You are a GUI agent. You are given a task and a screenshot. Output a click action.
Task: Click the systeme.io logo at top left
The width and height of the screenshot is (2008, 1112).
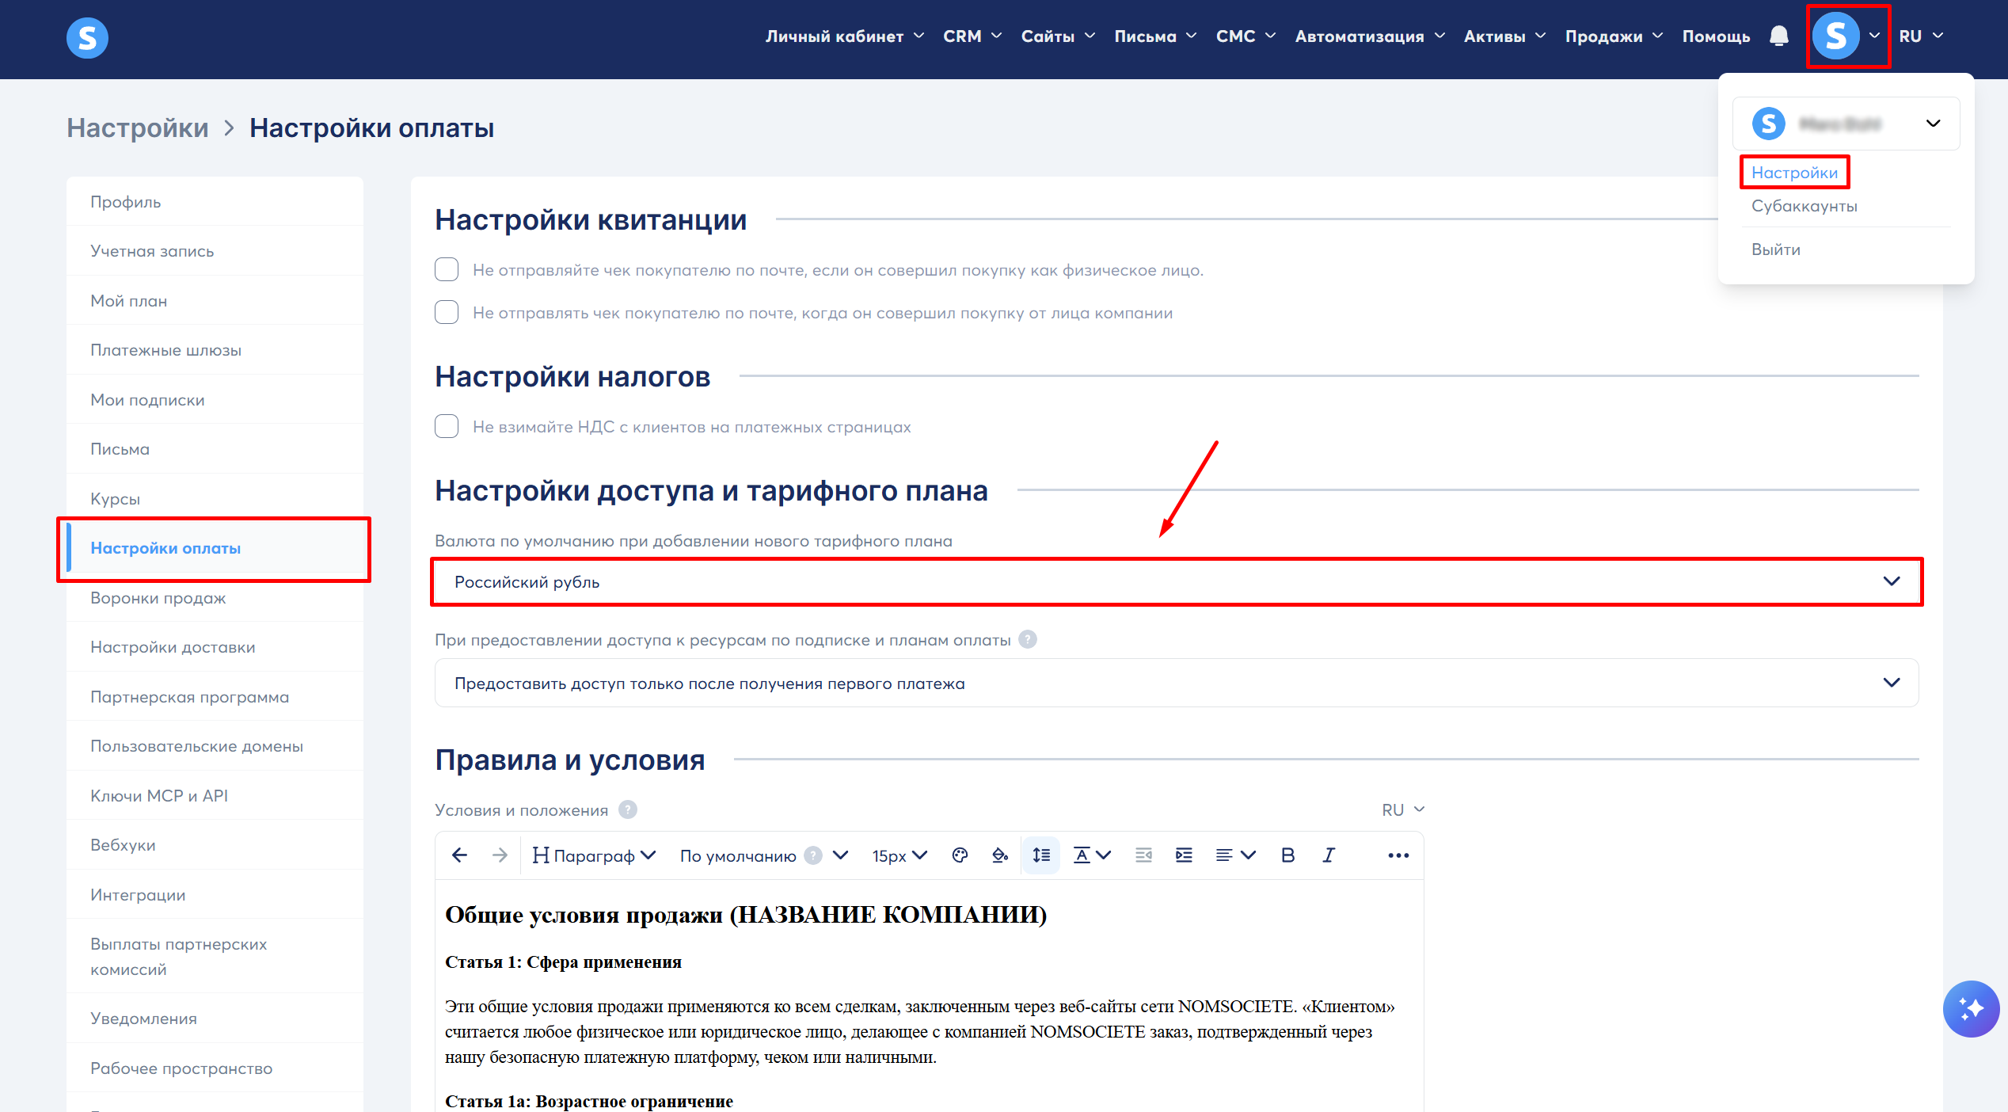click(87, 37)
